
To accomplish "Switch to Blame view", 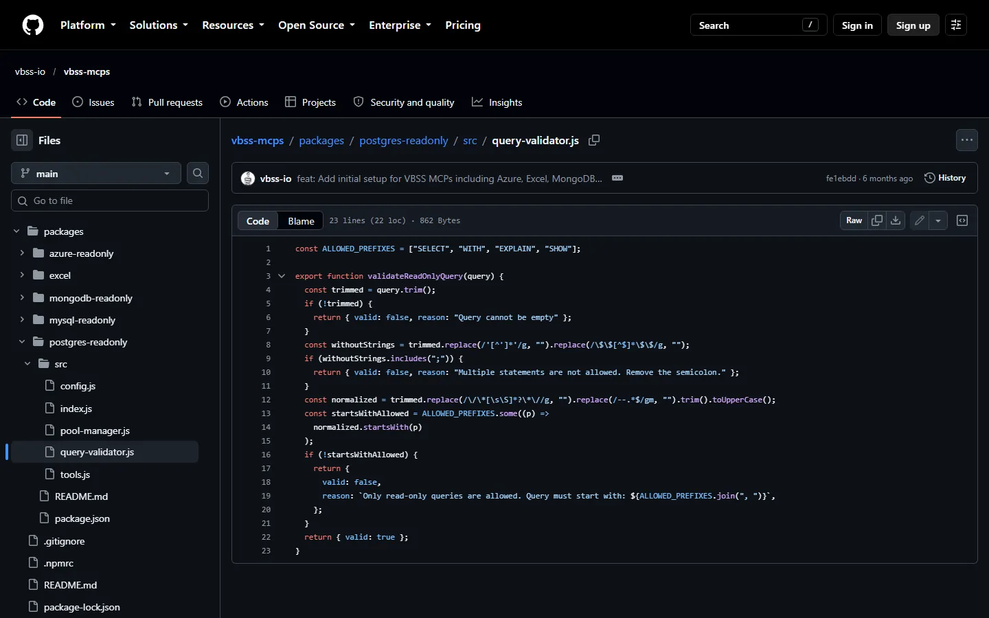I will point(301,220).
